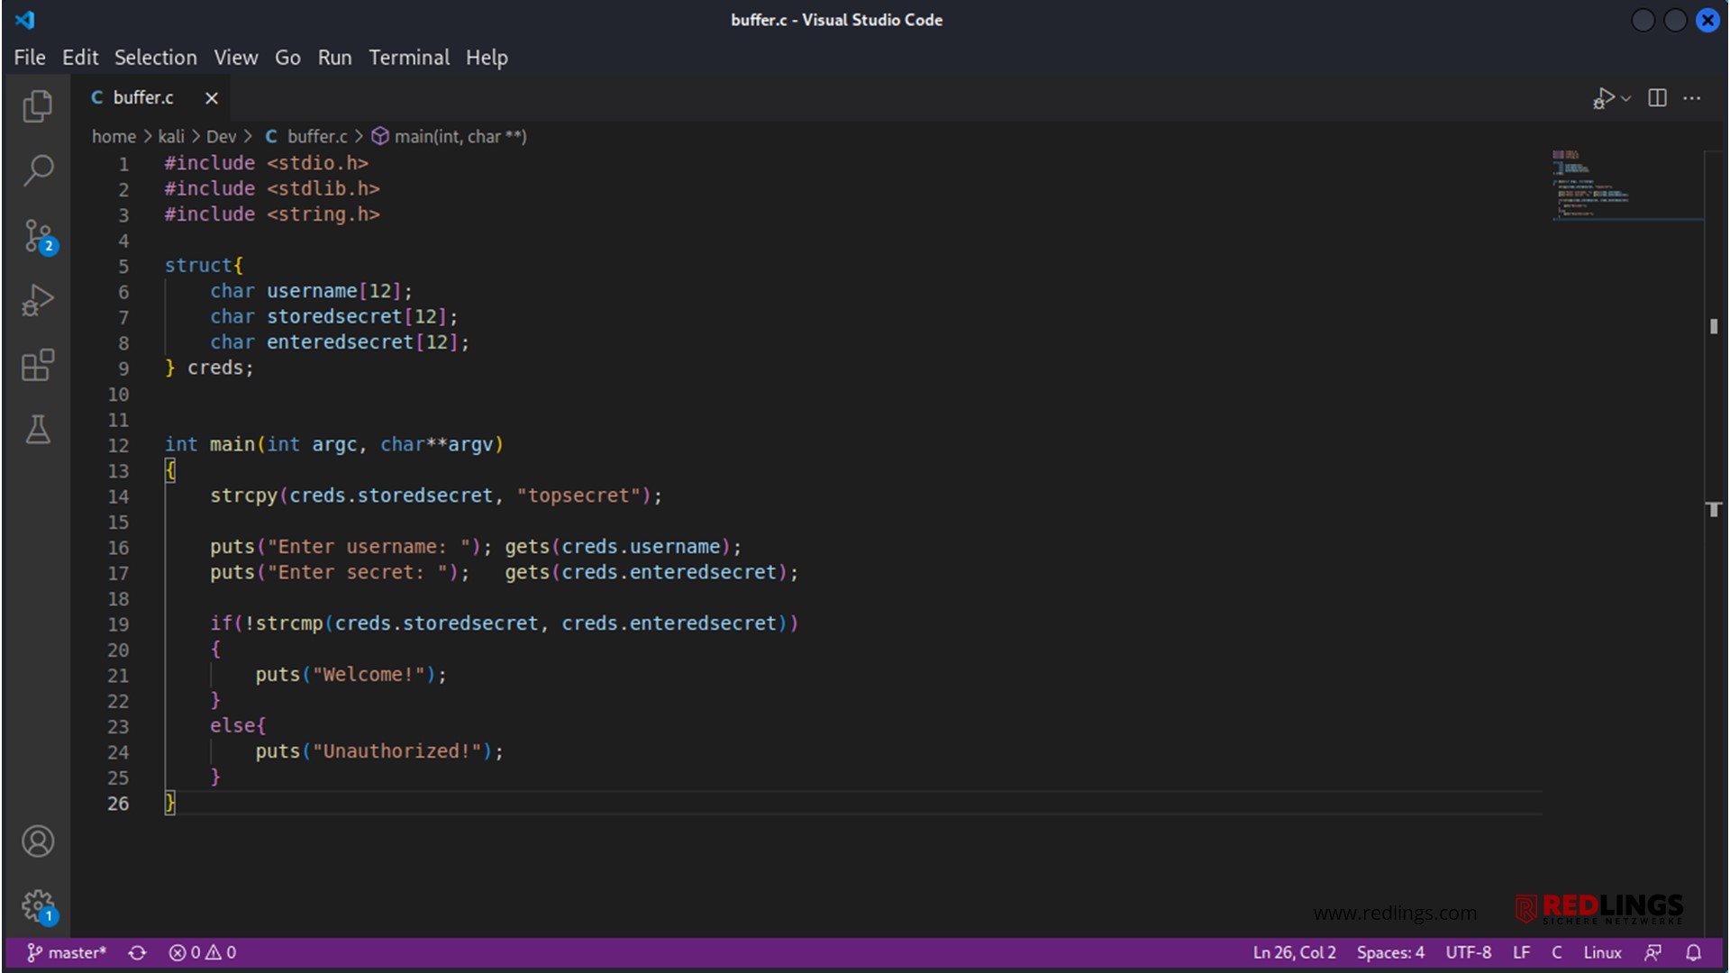Click the Run or Debug play icon
This screenshot has height=973, width=1730.
pyautogui.click(x=1604, y=97)
